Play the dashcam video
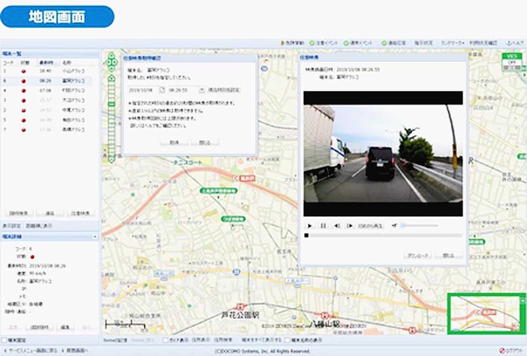The width and height of the screenshot is (527, 356). pyautogui.click(x=309, y=225)
